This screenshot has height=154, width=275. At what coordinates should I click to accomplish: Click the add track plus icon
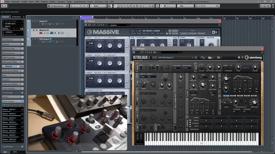[73, 18]
